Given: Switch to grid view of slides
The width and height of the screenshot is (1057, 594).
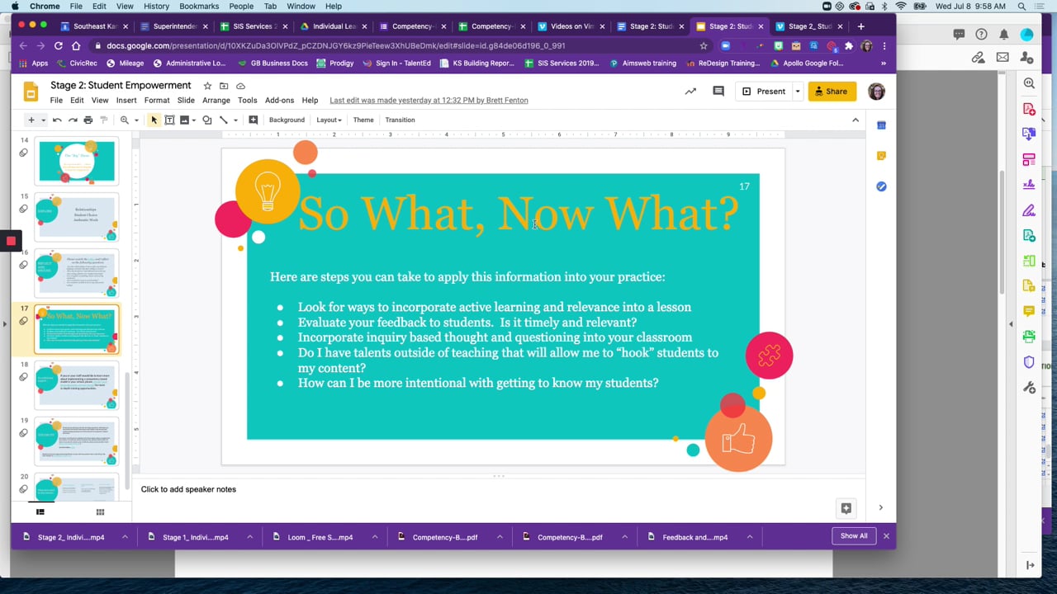Looking at the screenshot, I should click(100, 512).
